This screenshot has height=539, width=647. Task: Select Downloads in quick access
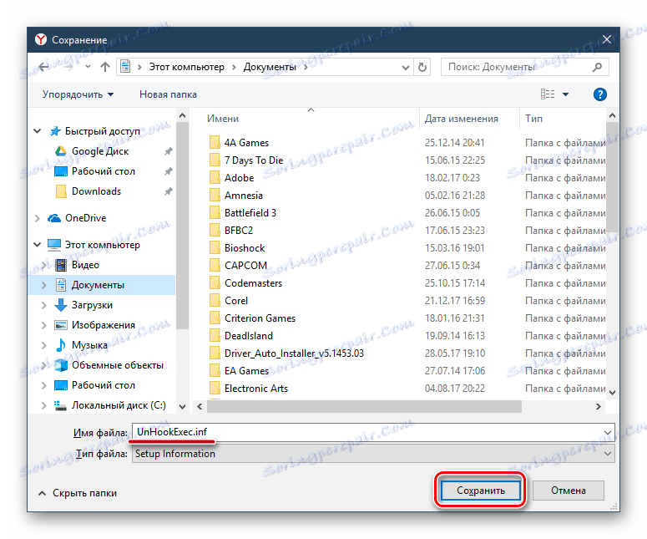click(x=96, y=191)
